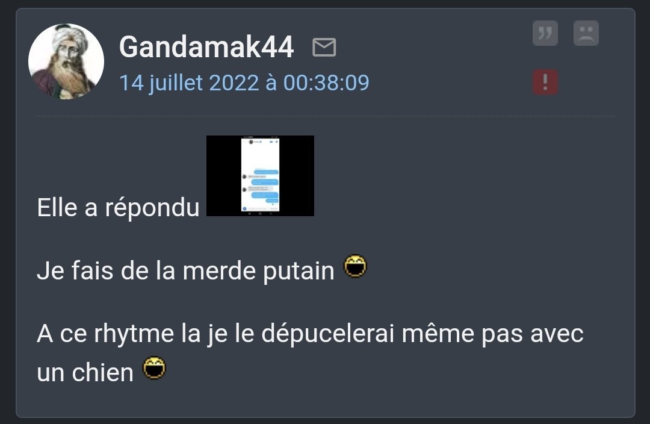Enlarge the embedded chat screenshot thumbnail
Screen dimensions: 650x424
260,175
